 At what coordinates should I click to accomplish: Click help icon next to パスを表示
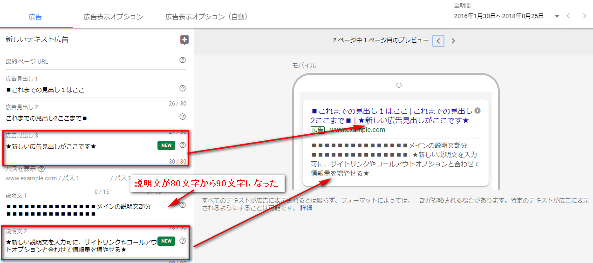pyautogui.click(x=41, y=169)
